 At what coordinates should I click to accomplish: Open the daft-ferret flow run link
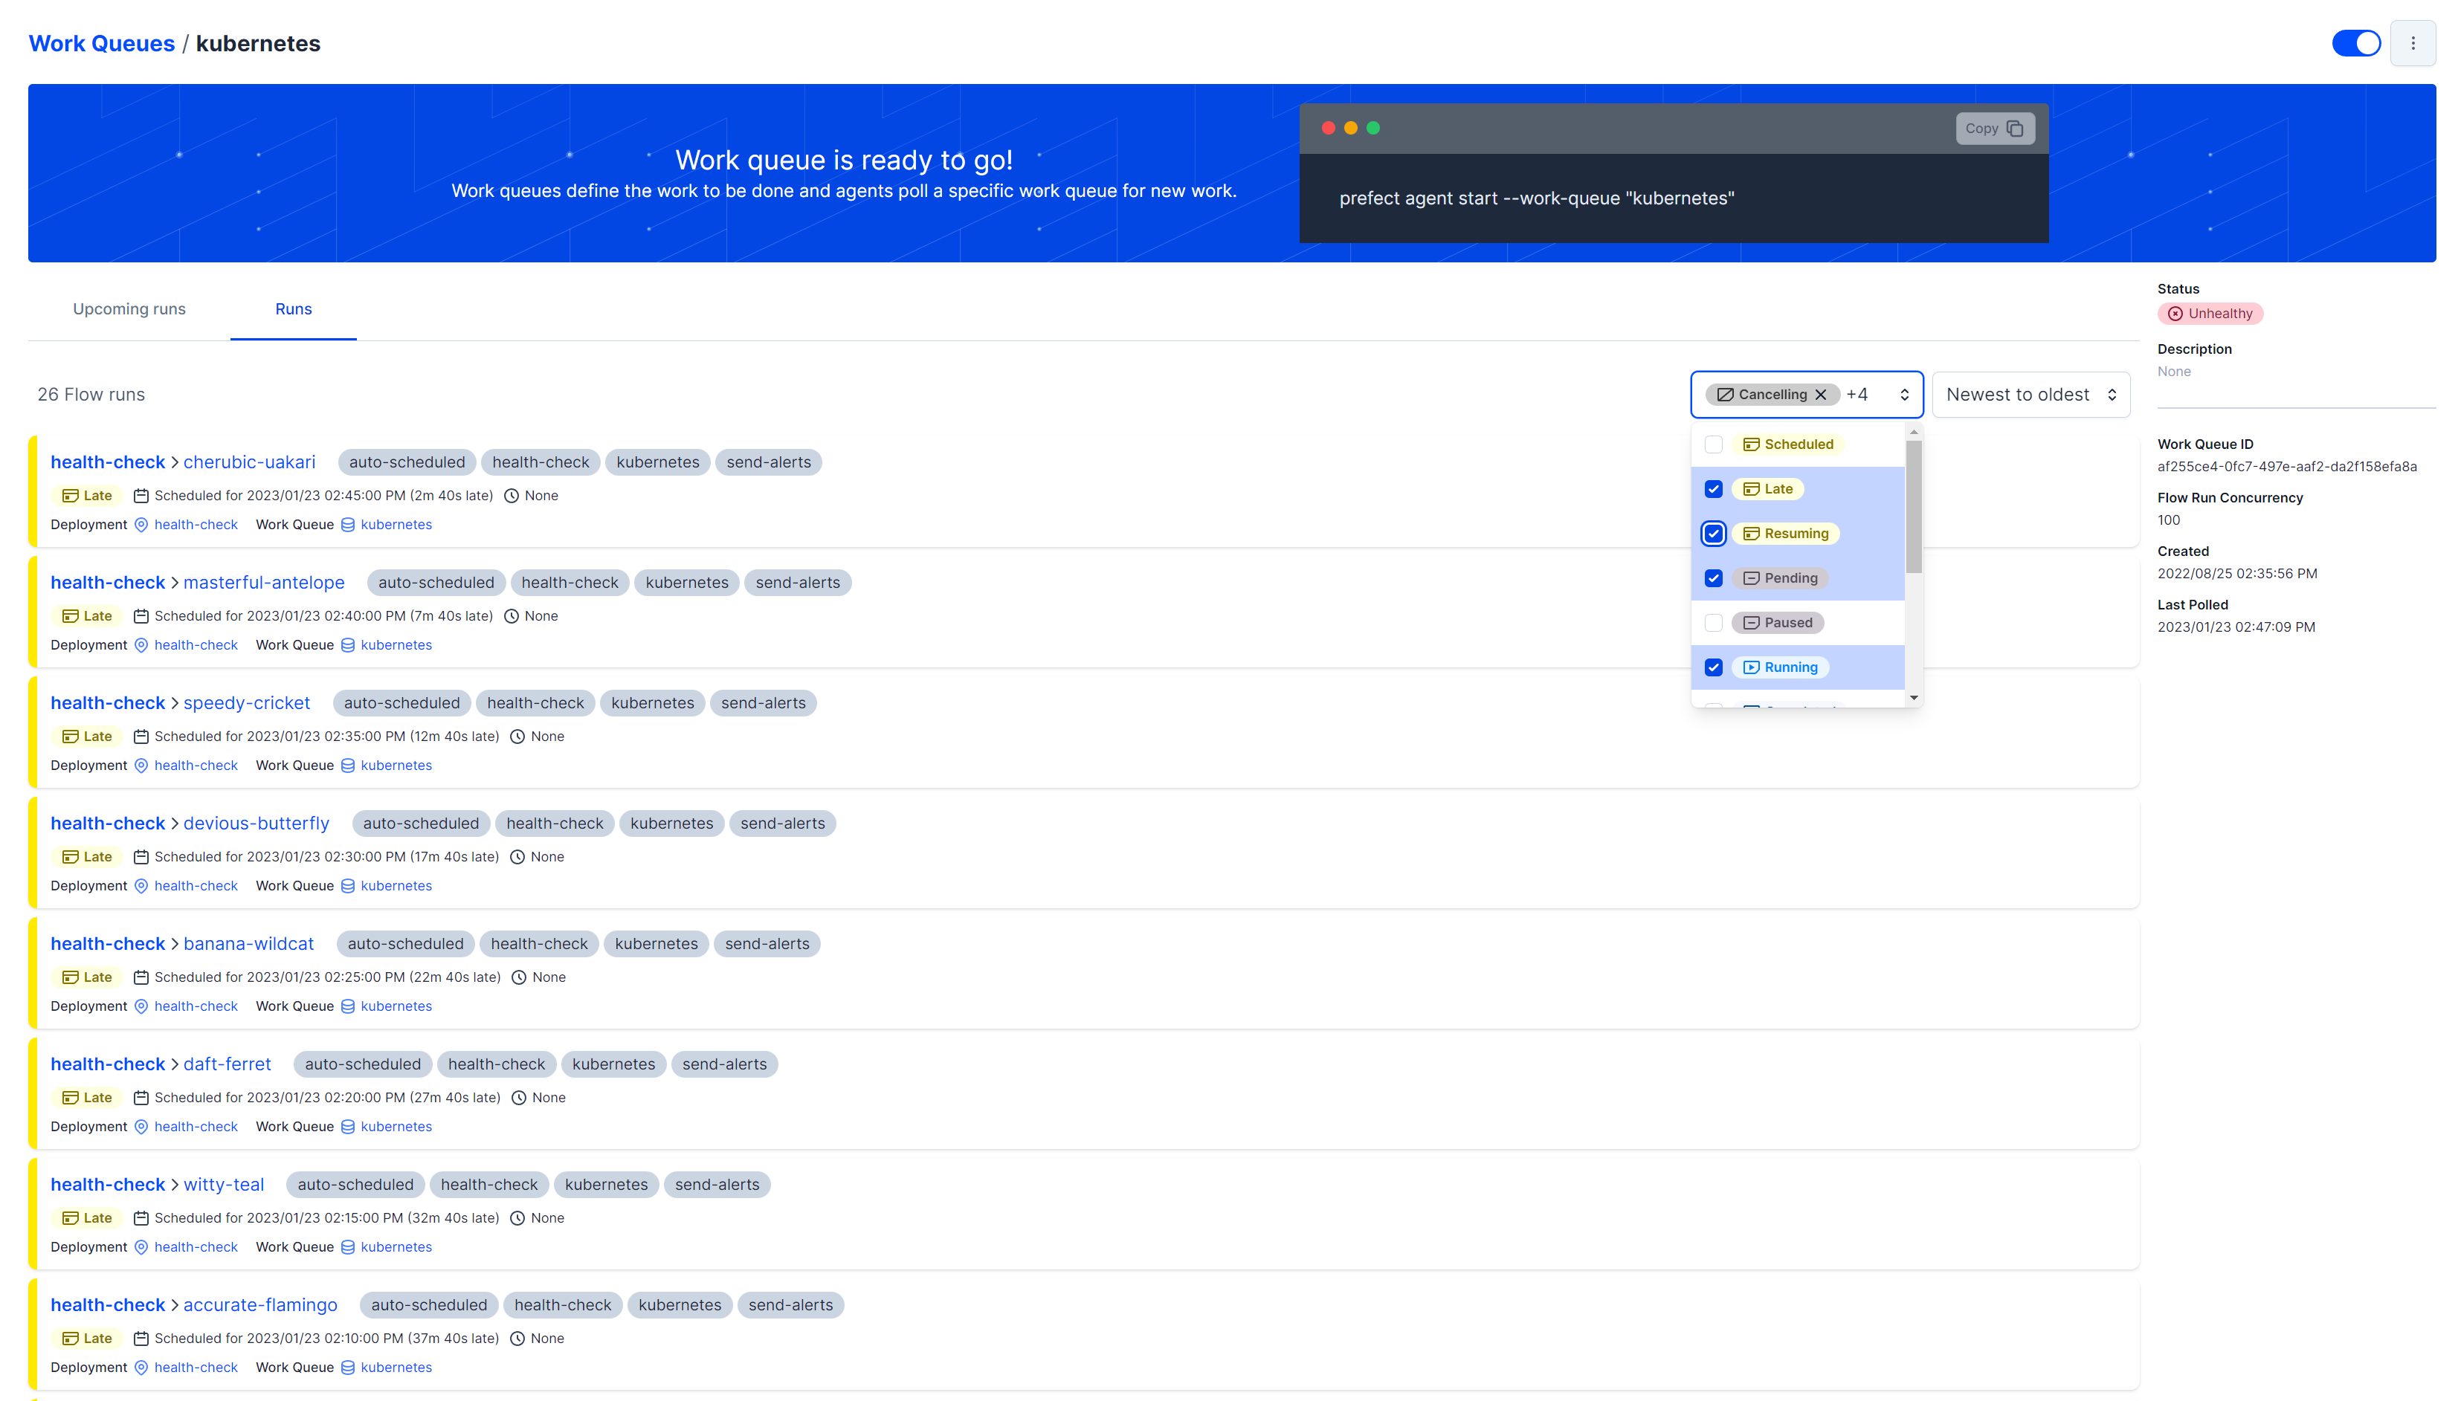point(227,1064)
